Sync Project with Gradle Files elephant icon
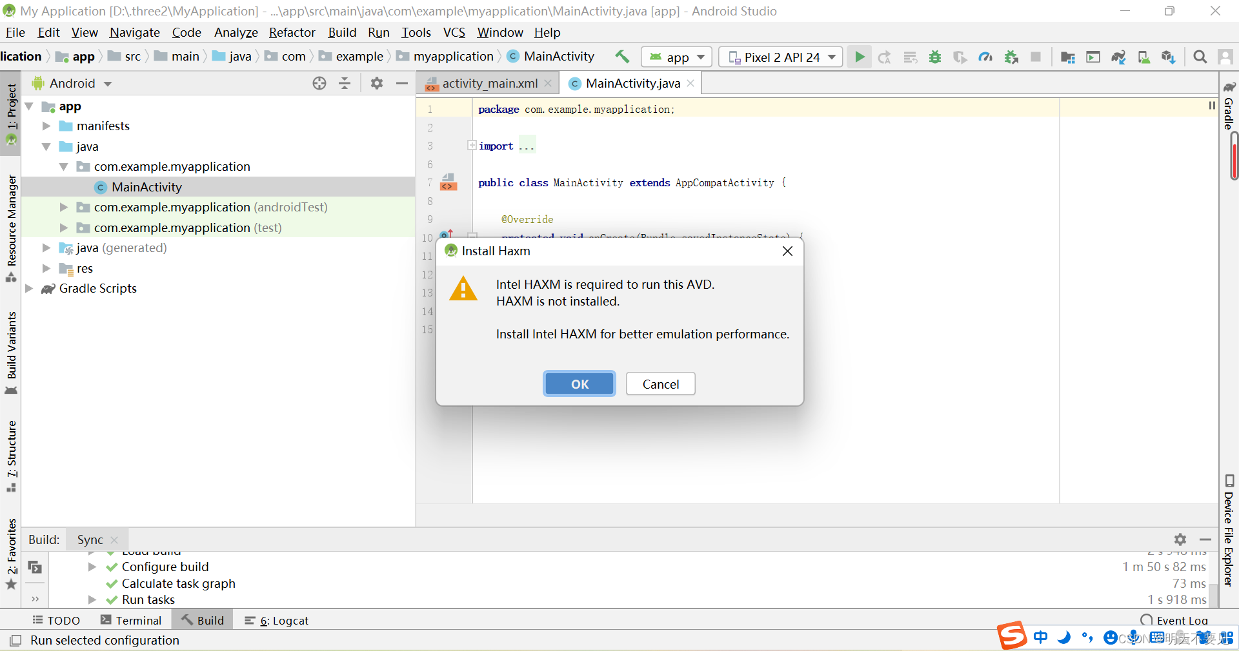Screen dimensions: 1239x651 pyautogui.click(x=1118, y=57)
